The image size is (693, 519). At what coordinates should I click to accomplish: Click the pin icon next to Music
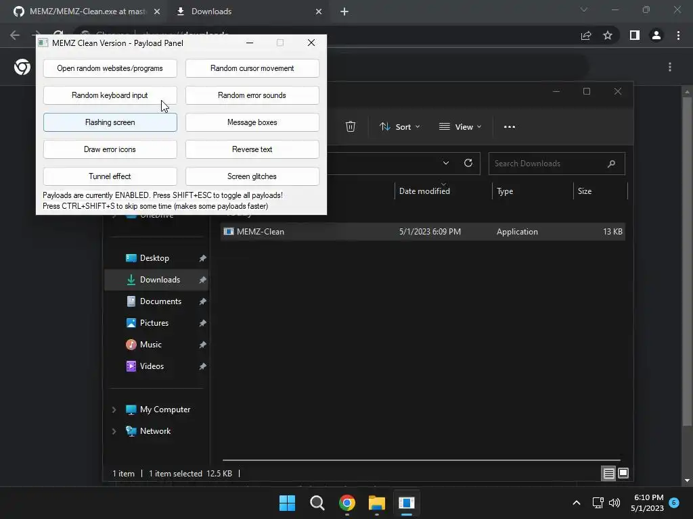point(202,345)
